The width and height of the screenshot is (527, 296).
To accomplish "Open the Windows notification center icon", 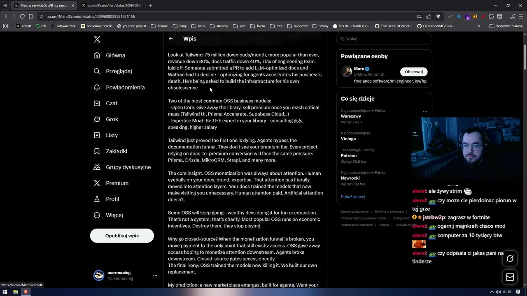I will (518, 292).
